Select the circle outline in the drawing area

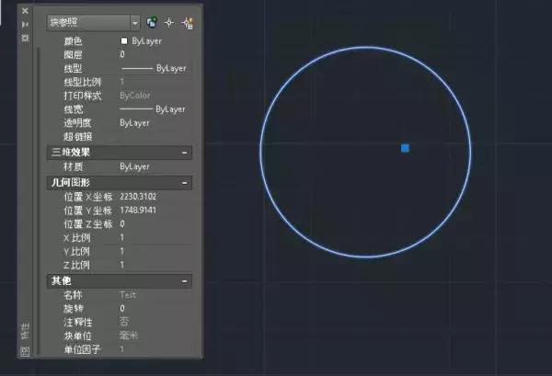pos(365,47)
